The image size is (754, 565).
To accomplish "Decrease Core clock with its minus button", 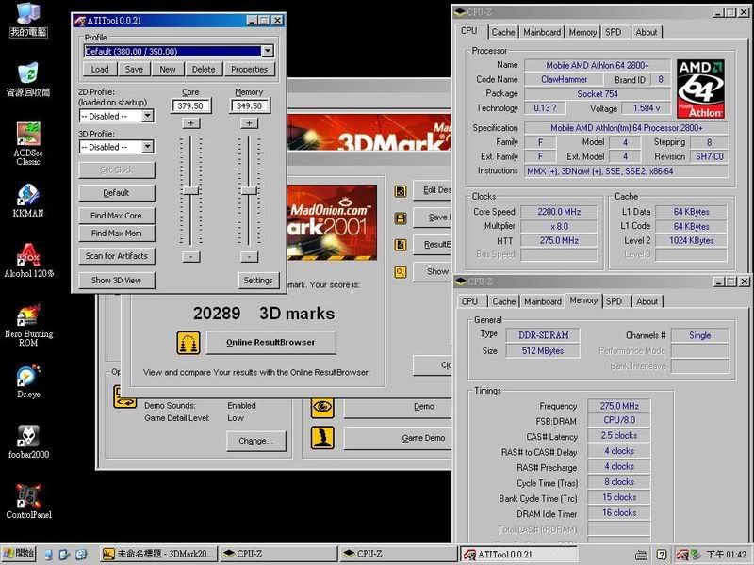I will 191,257.
